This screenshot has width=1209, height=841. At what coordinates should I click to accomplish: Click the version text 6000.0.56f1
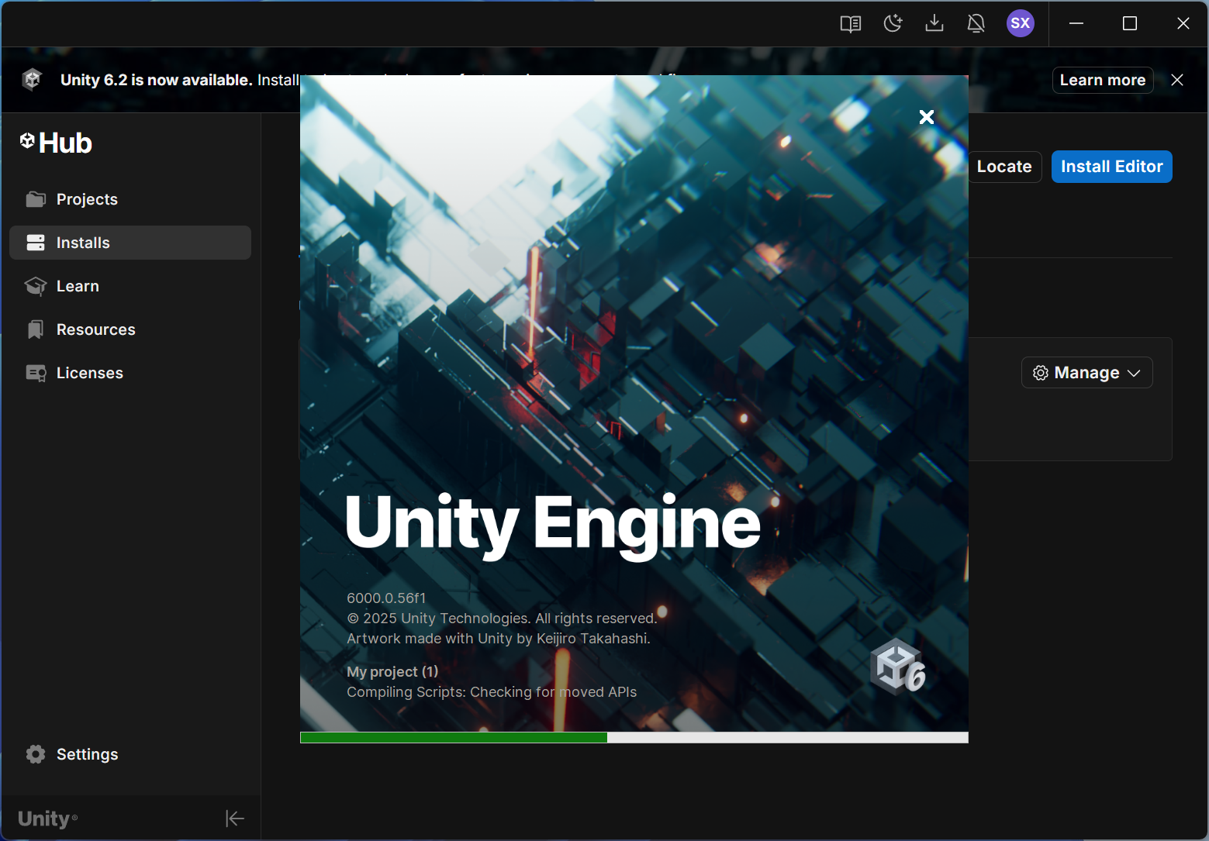(x=386, y=598)
